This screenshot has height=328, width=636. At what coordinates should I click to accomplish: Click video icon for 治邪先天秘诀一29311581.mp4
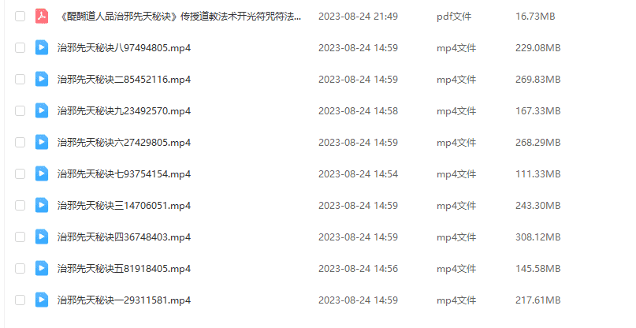click(x=42, y=300)
